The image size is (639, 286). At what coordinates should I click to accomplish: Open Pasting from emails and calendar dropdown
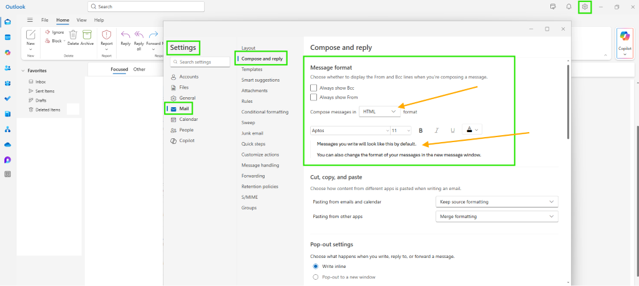(497, 202)
